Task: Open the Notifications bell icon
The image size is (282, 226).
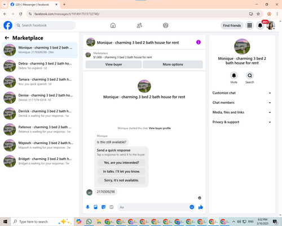Action: 260,25
